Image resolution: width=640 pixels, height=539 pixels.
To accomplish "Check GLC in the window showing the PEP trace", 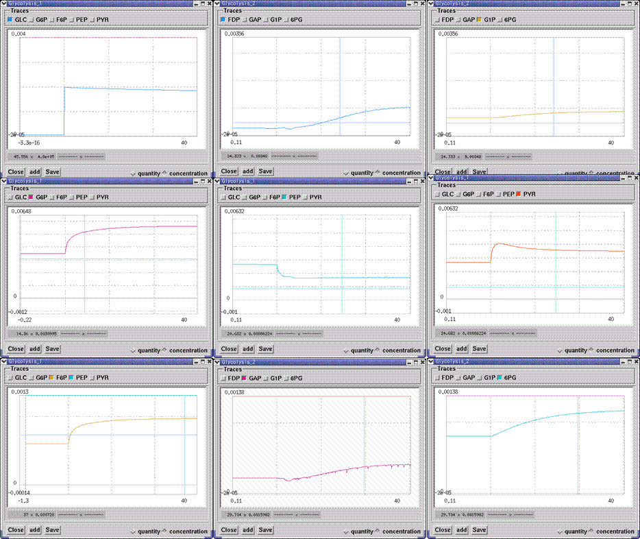I will coord(223,197).
